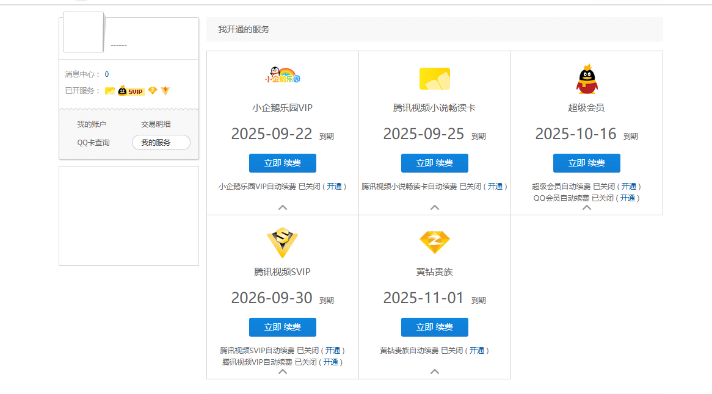
Task: Enable 小企鹅乐园VIP auto-renew via 开通
Action: [x=334, y=187]
